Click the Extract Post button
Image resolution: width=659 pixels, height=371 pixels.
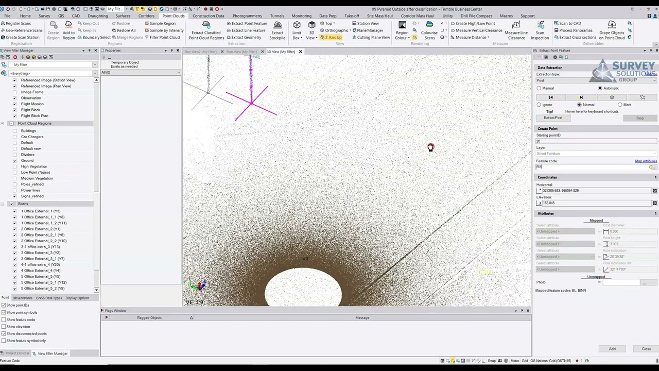(553, 118)
